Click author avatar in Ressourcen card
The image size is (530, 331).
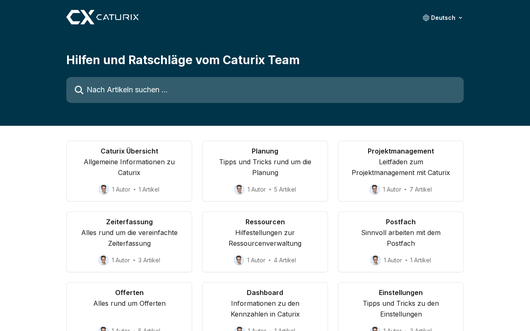239,260
